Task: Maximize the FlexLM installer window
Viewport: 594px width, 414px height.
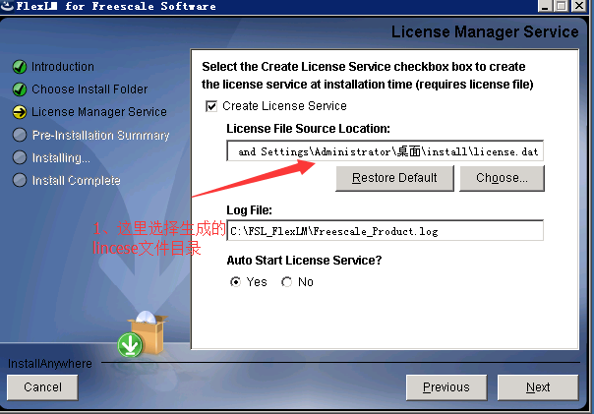Action: coord(562,6)
